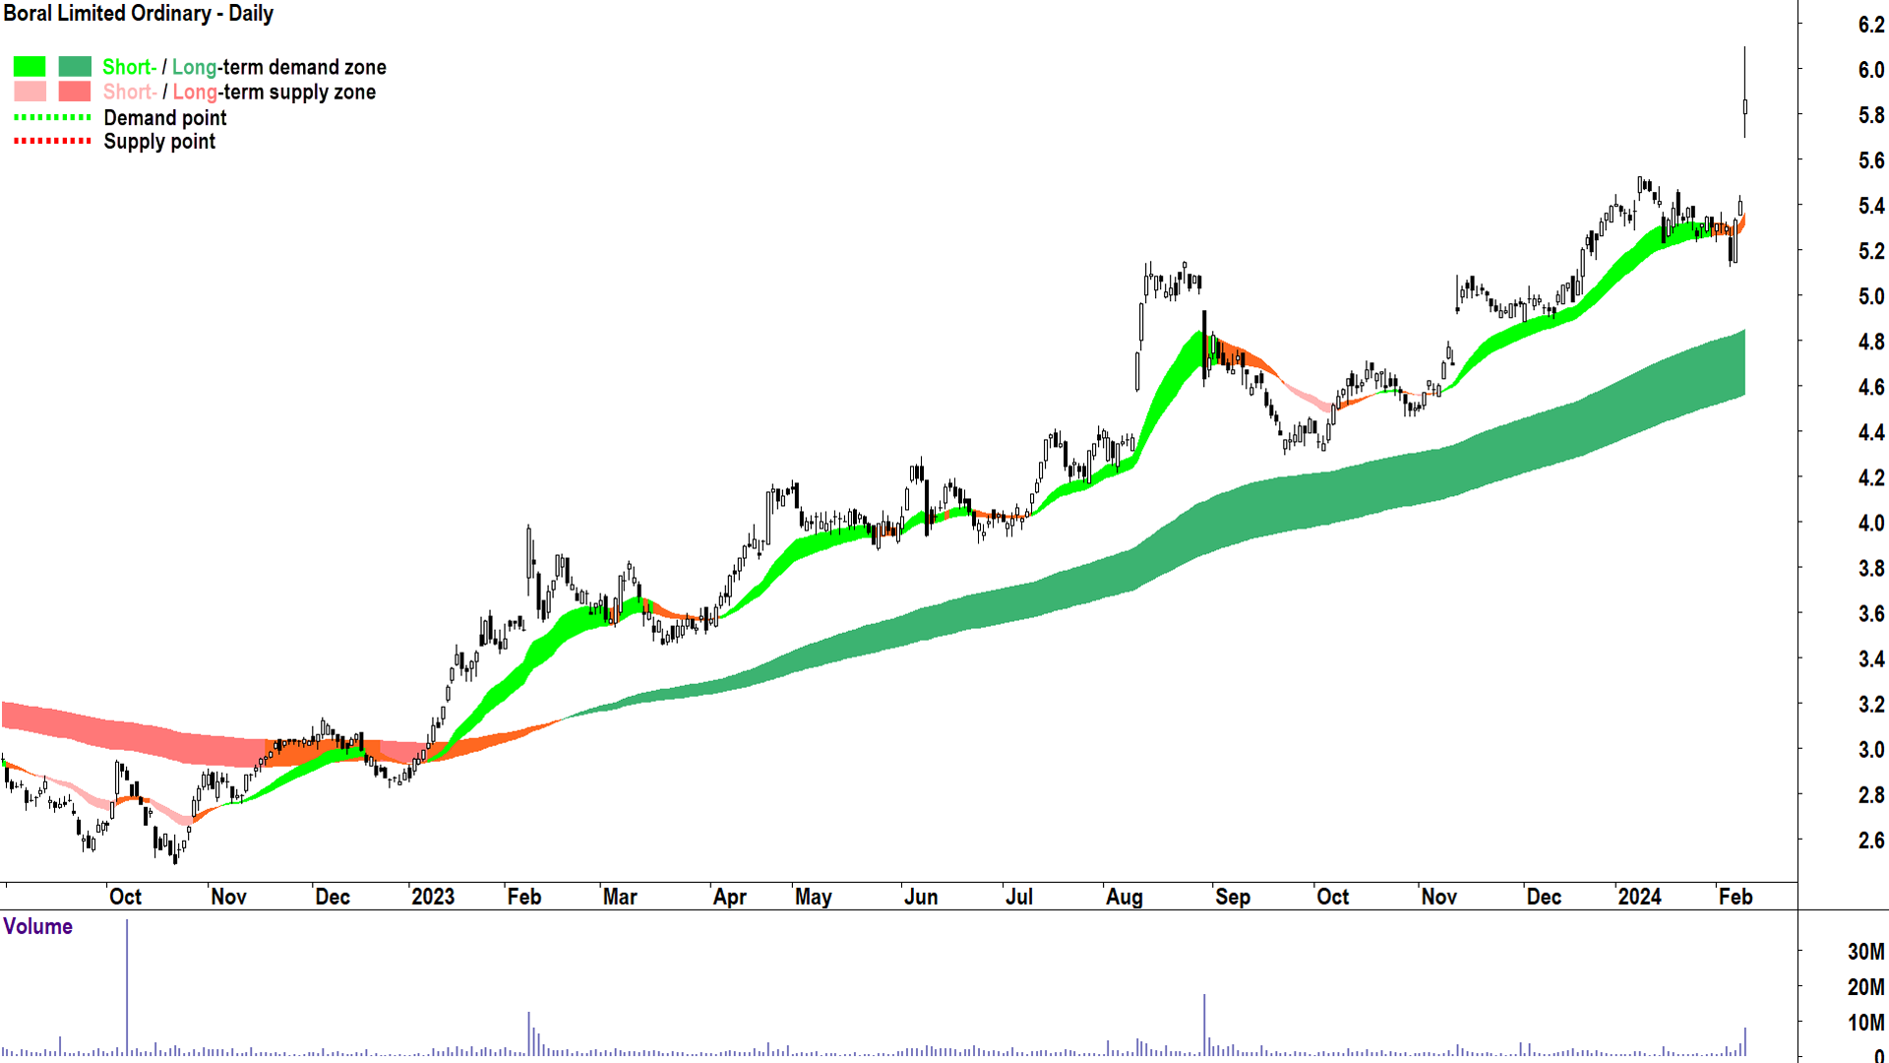Click the tallest volume spike in October
The height and width of the screenshot is (1063, 1889).
click(127, 984)
